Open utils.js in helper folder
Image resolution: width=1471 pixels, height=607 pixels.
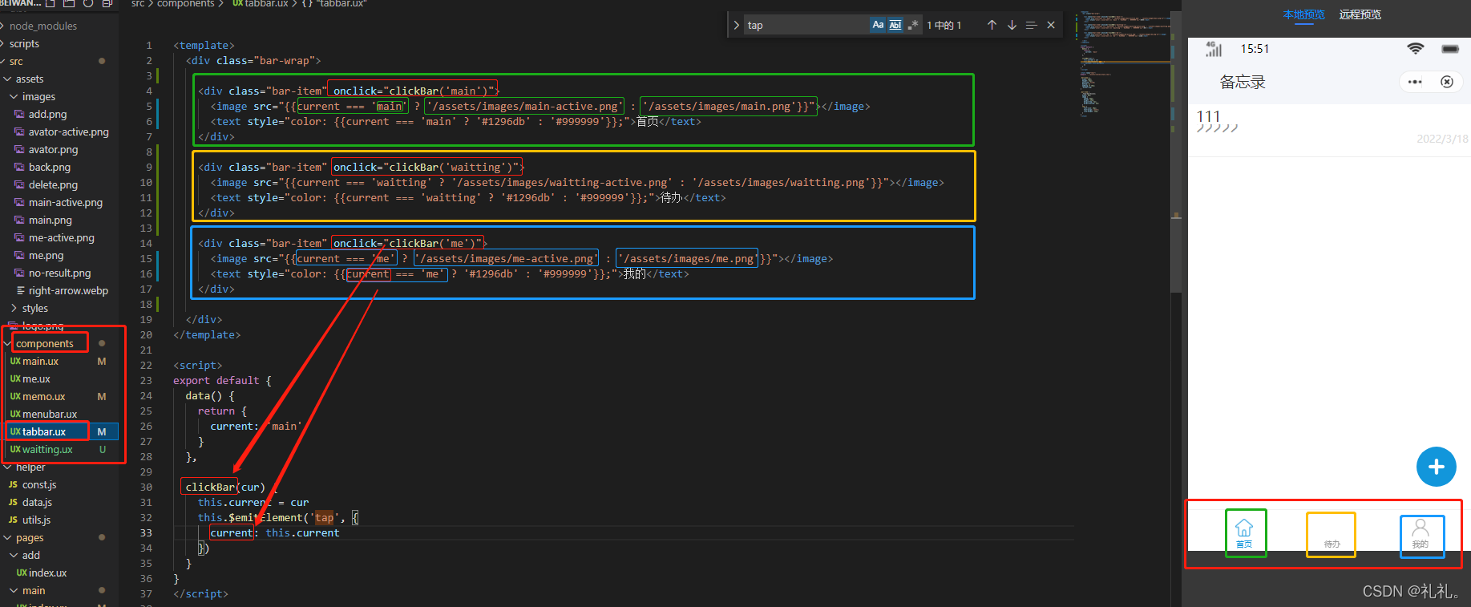point(36,520)
